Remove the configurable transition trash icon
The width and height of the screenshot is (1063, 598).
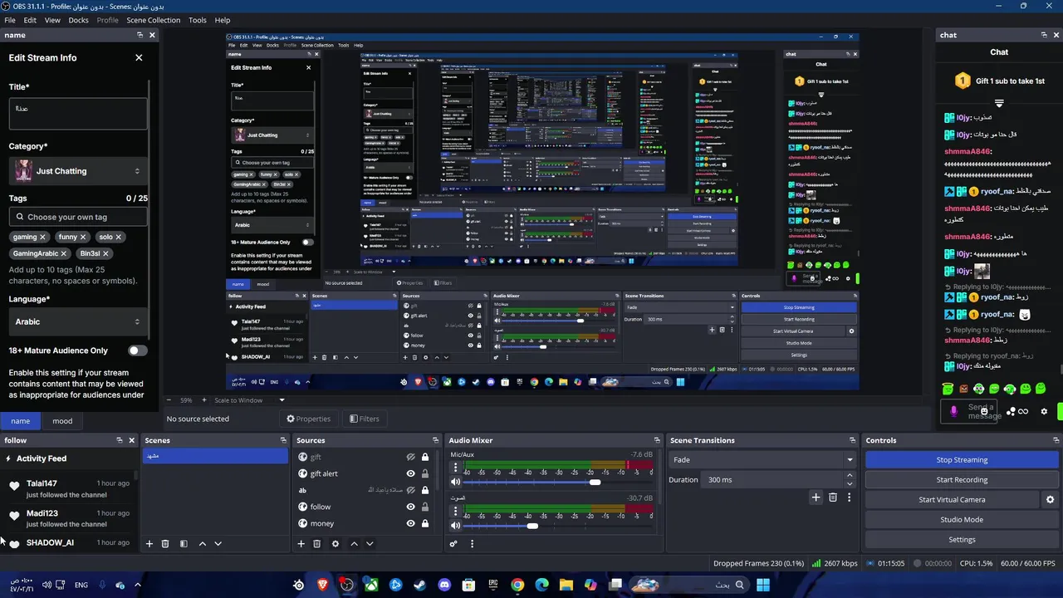pos(833,498)
